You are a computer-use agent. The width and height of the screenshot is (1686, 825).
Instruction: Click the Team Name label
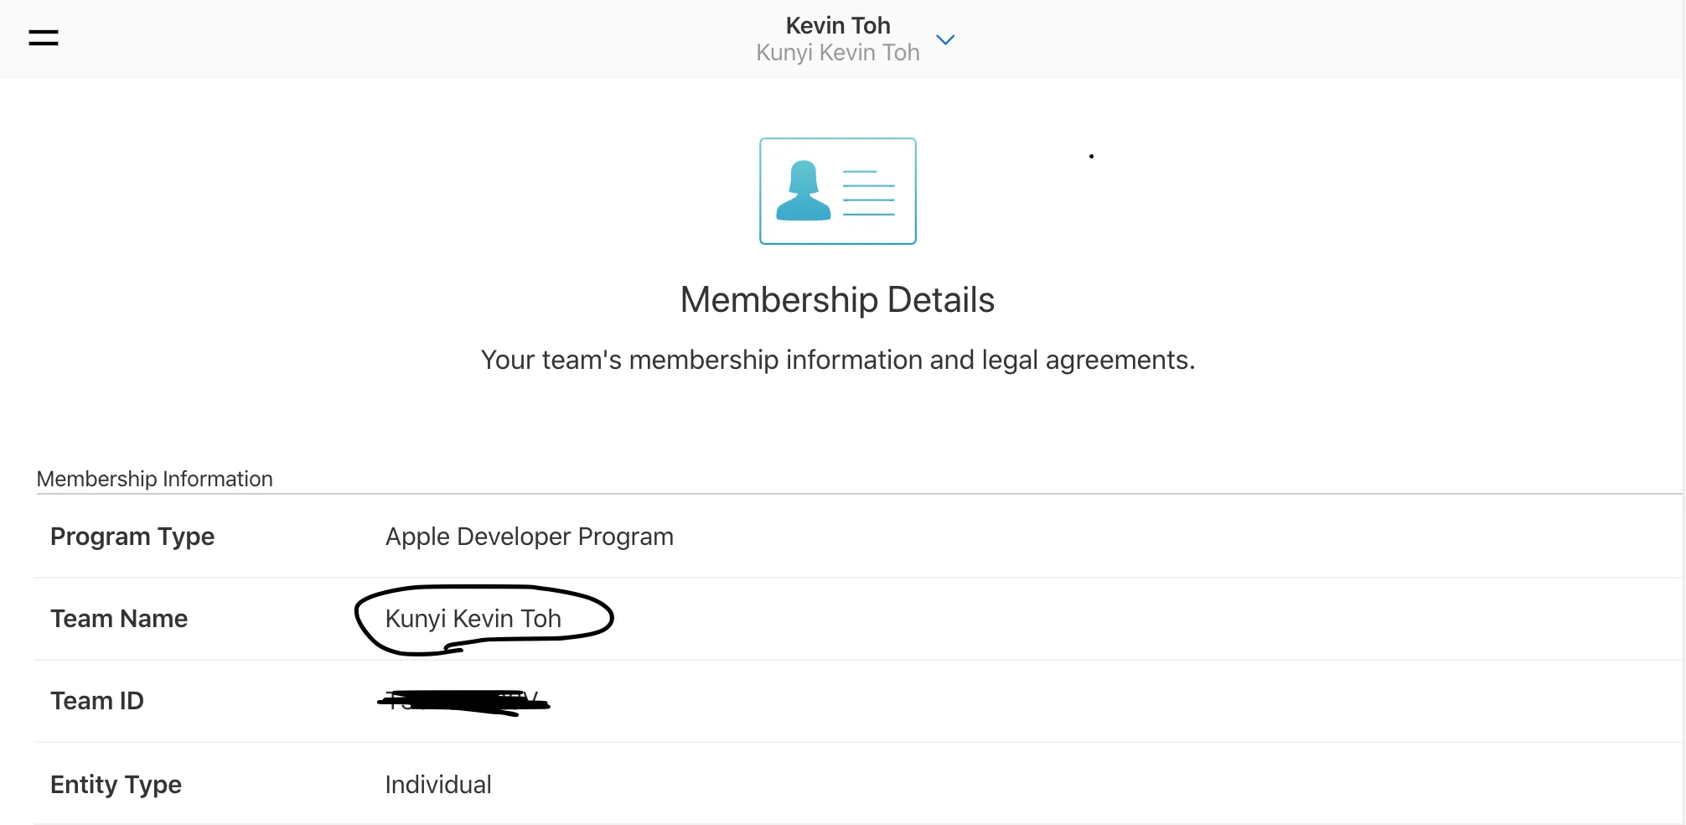(119, 619)
